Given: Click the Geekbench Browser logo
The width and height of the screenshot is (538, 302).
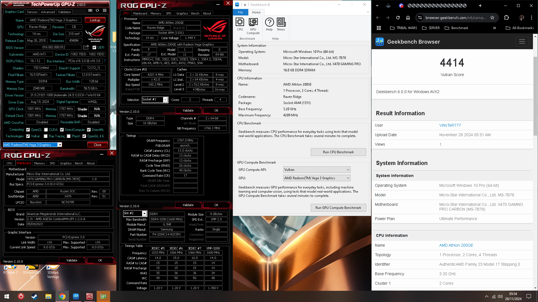Looking at the screenshot, I should pos(380,42).
